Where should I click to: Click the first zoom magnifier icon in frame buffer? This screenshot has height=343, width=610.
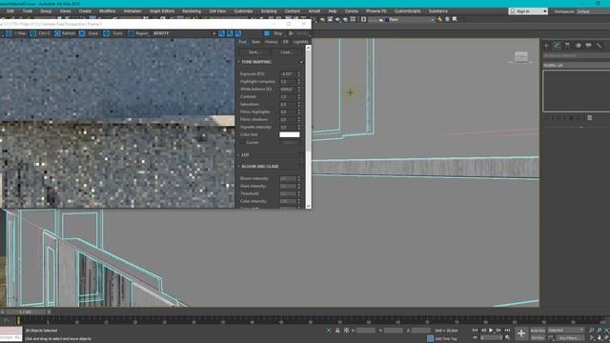click(x=221, y=33)
